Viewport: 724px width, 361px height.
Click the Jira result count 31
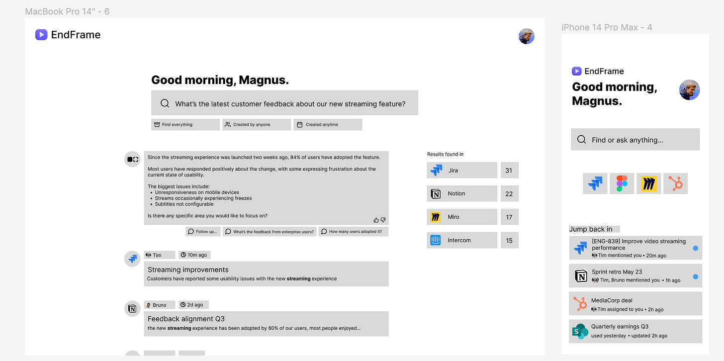(509, 170)
